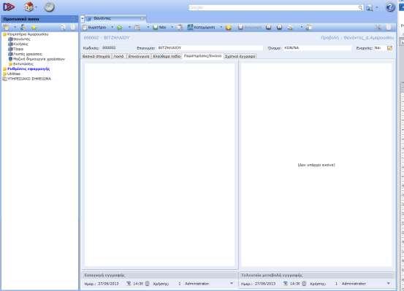Click in the top search field
The width and height of the screenshot is (404, 291).
[273, 8]
